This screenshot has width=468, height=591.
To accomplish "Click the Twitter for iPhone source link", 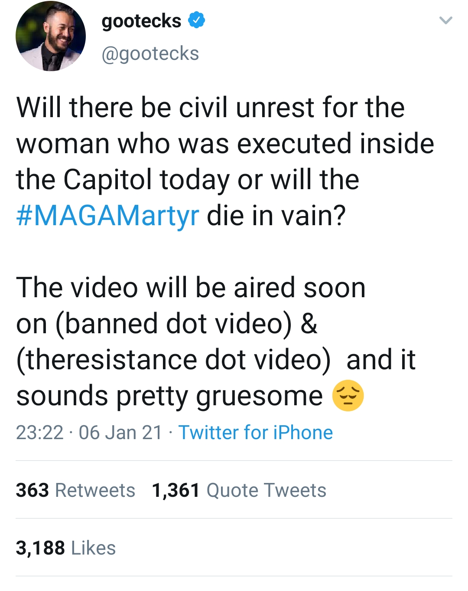I will coord(256,433).
